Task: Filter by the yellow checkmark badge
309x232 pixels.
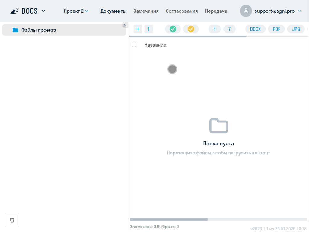Action: 191,29
